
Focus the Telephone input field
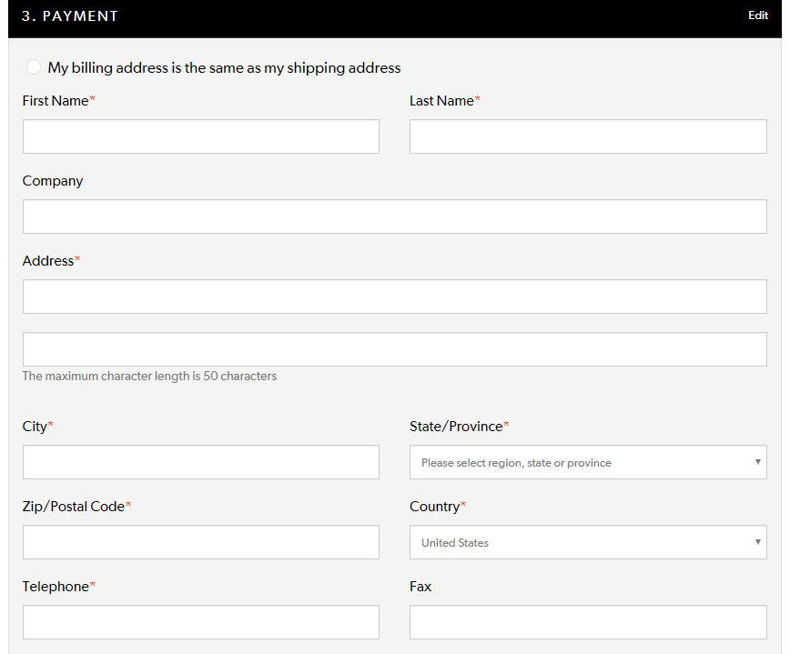pyautogui.click(x=201, y=622)
